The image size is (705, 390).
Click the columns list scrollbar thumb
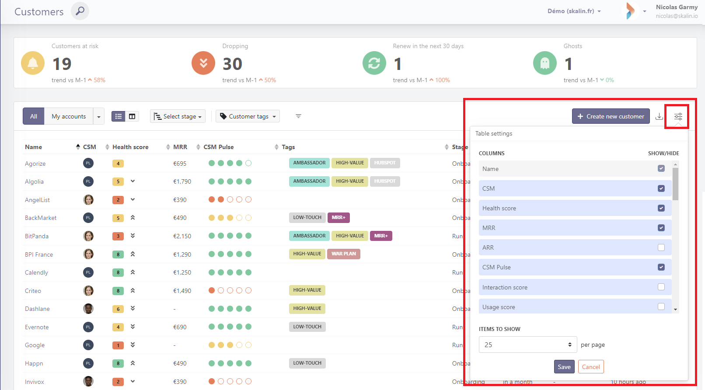pos(676,184)
